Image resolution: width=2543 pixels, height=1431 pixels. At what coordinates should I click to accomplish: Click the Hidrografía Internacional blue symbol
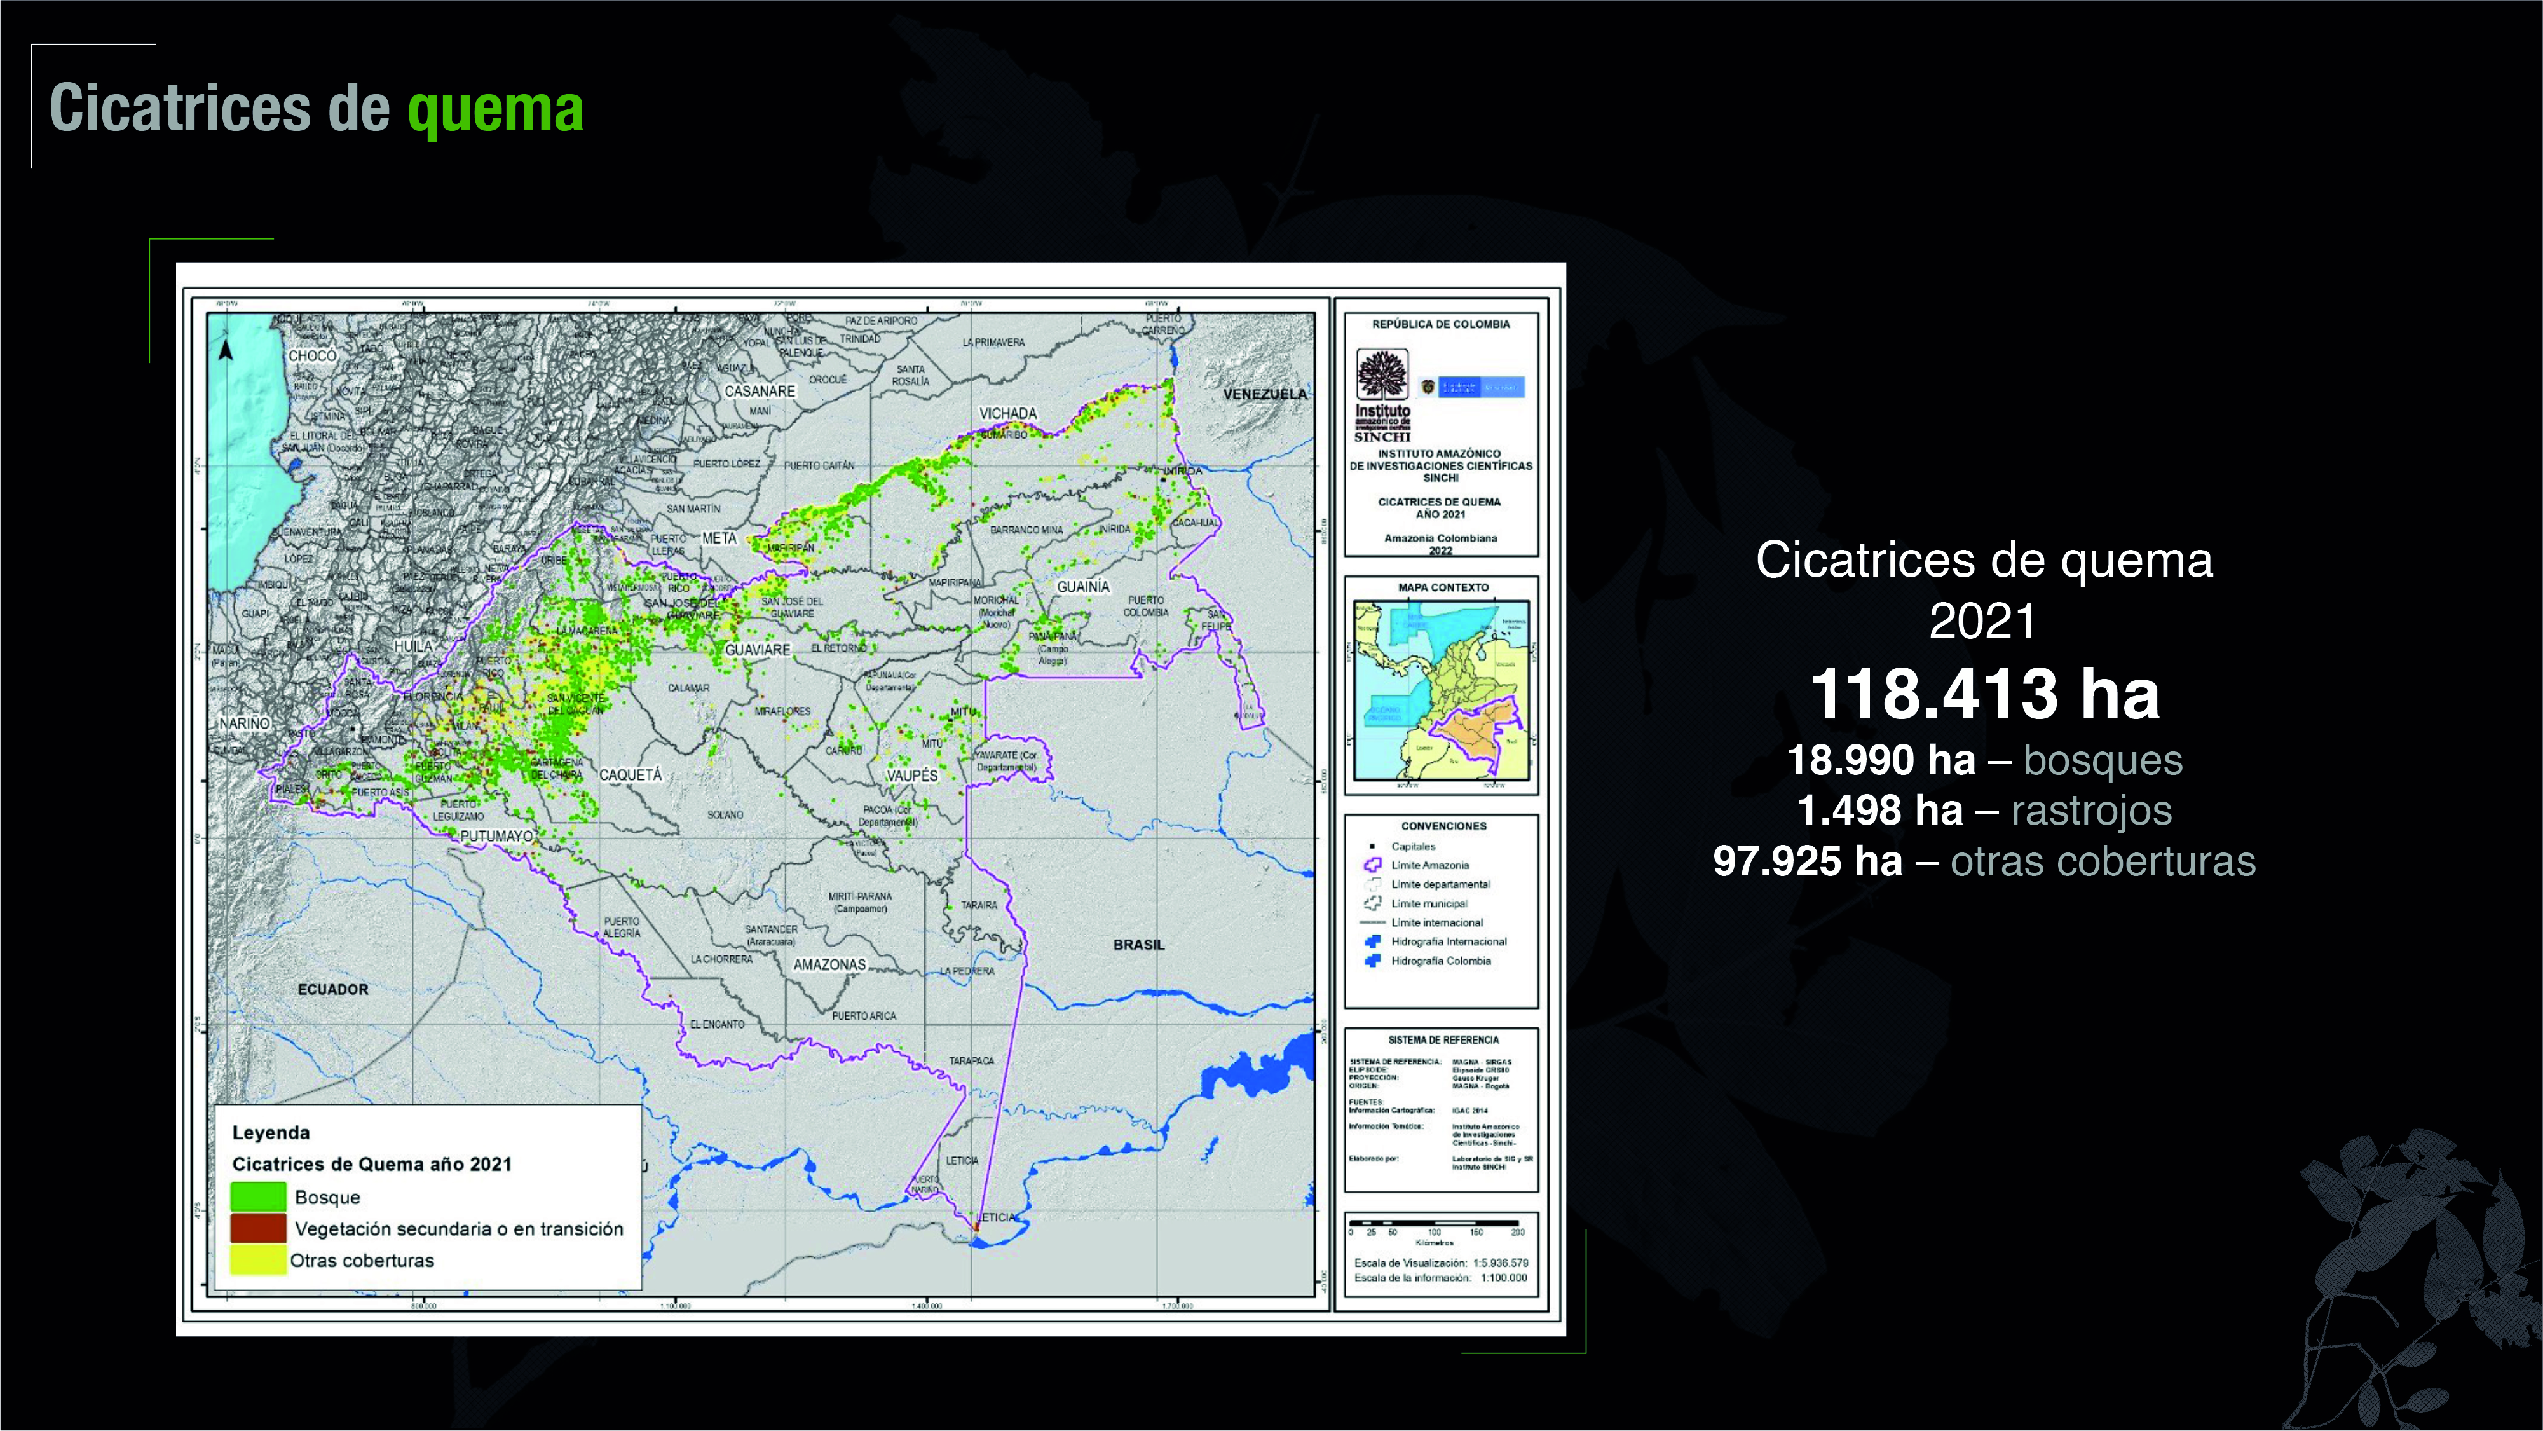1372,941
